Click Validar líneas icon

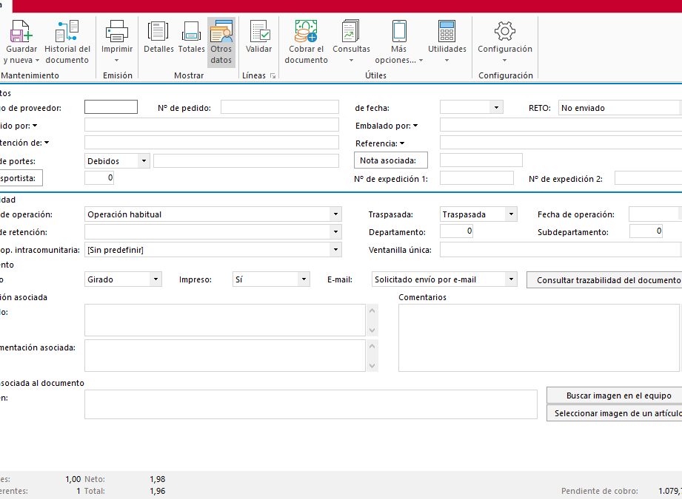pos(259,31)
